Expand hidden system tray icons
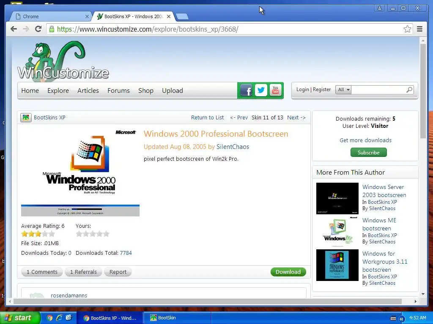This screenshot has width=433, height=324. [402, 319]
